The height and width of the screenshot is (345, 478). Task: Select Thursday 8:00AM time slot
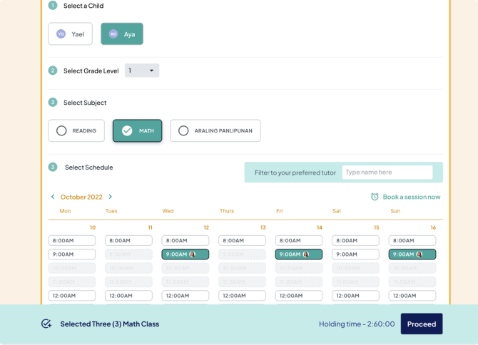click(242, 241)
